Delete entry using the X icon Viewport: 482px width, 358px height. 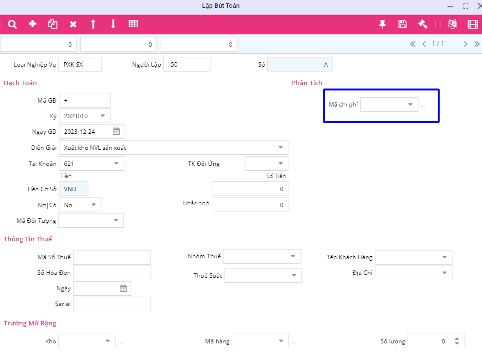click(x=73, y=24)
